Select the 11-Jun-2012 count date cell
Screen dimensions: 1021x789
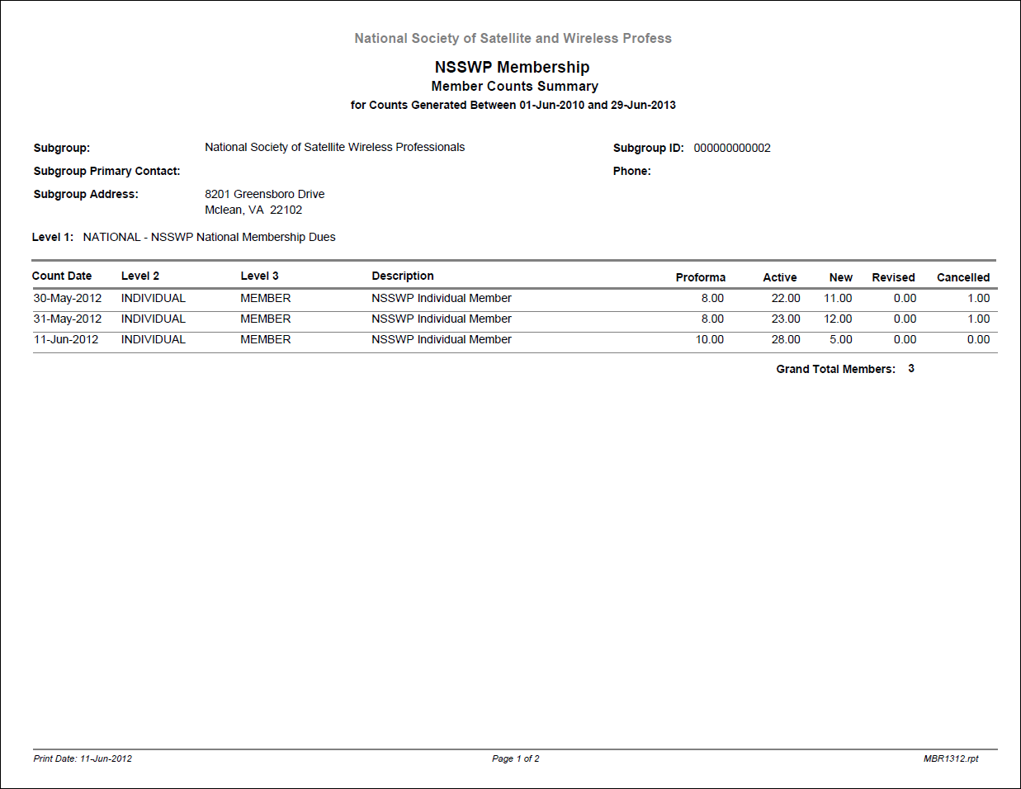66,340
